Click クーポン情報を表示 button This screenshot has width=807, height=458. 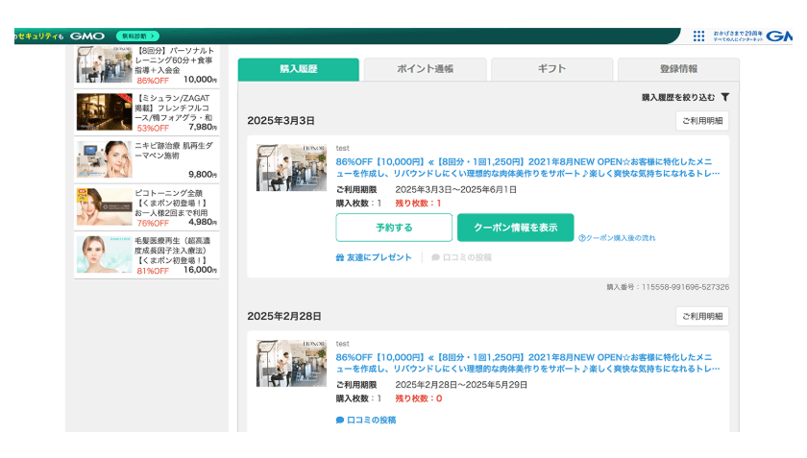pyautogui.click(x=516, y=228)
